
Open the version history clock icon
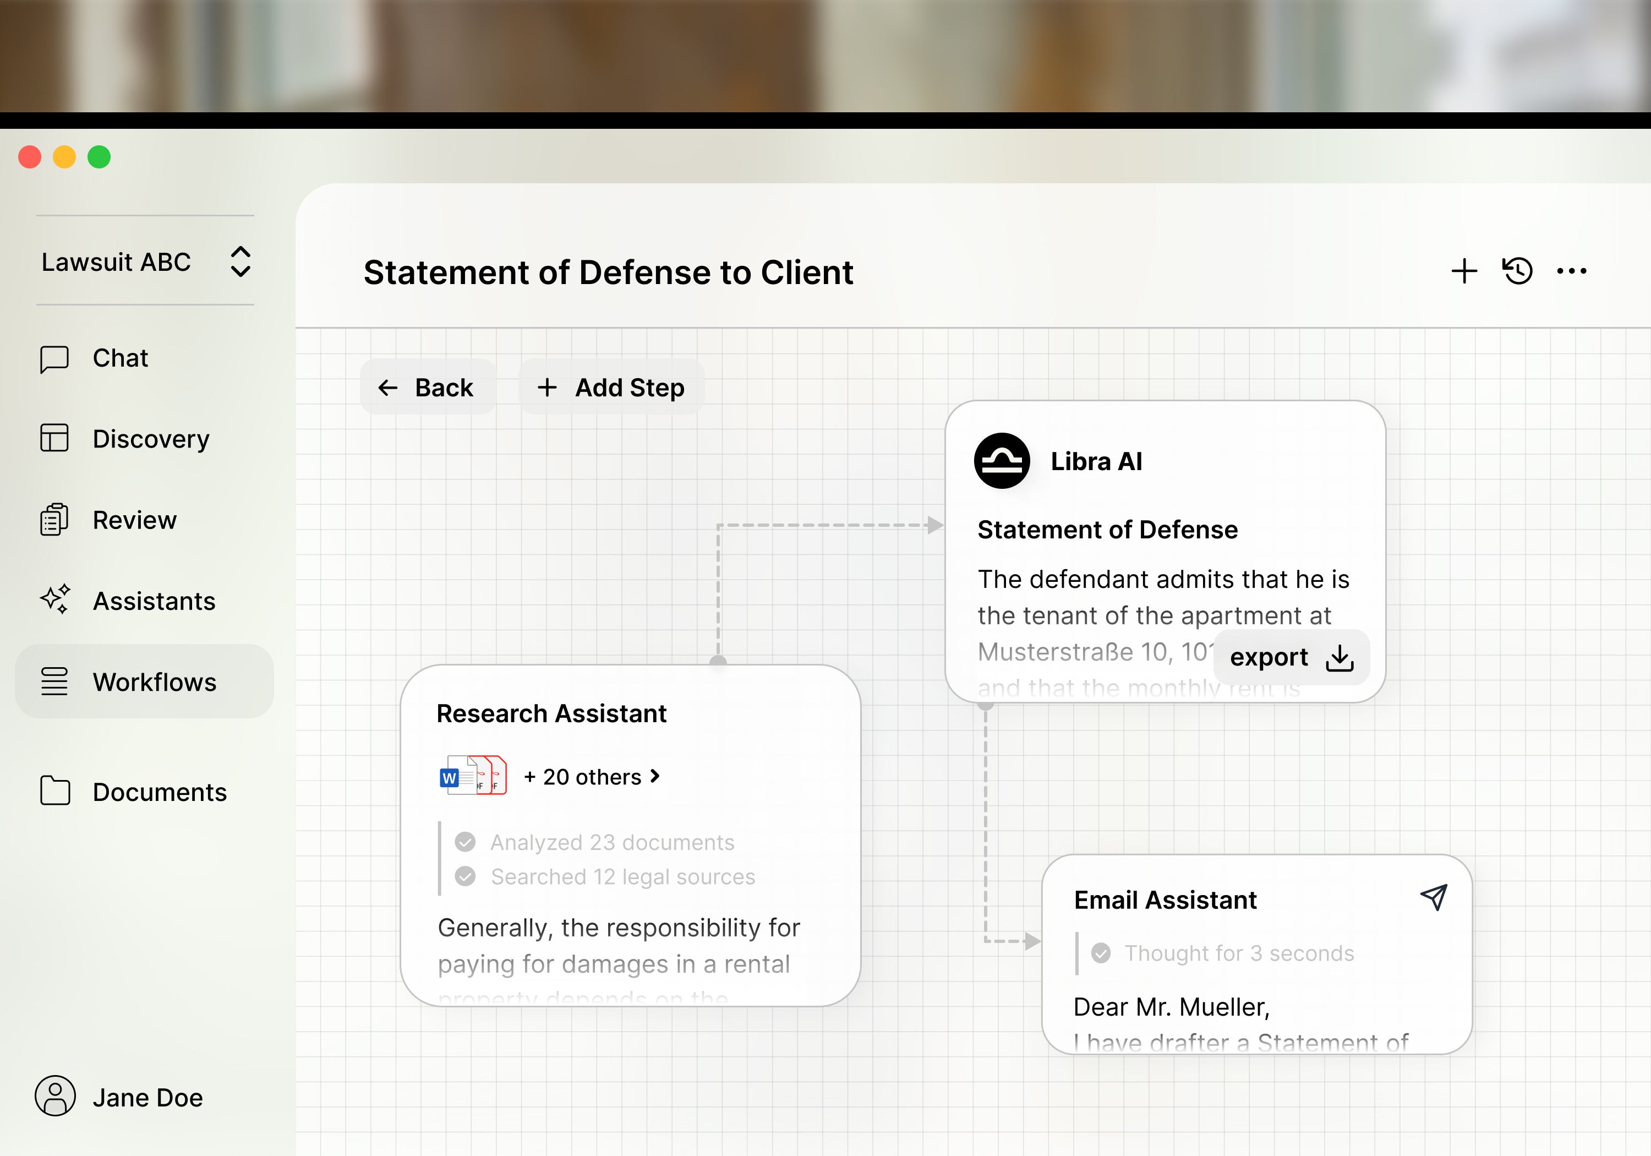pyautogui.click(x=1517, y=271)
